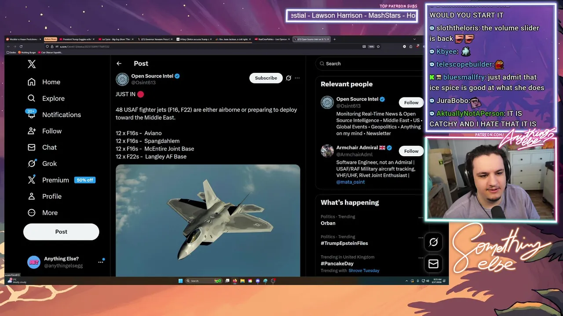Click Armchair Admiral's avatar
The width and height of the screenshot is (563, 316).
[327, 151]
